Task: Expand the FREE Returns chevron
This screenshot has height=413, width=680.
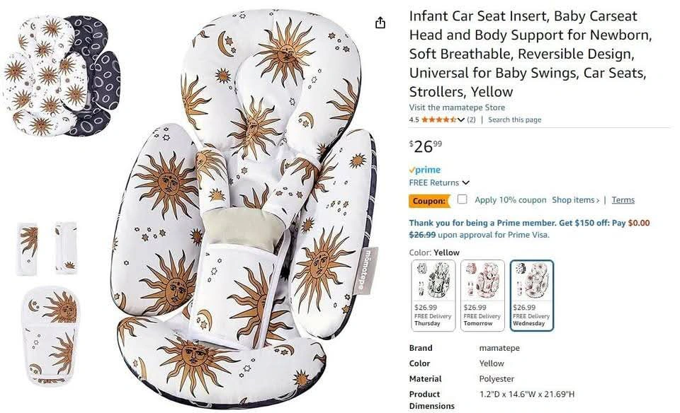Action: [x=466, y=182]
